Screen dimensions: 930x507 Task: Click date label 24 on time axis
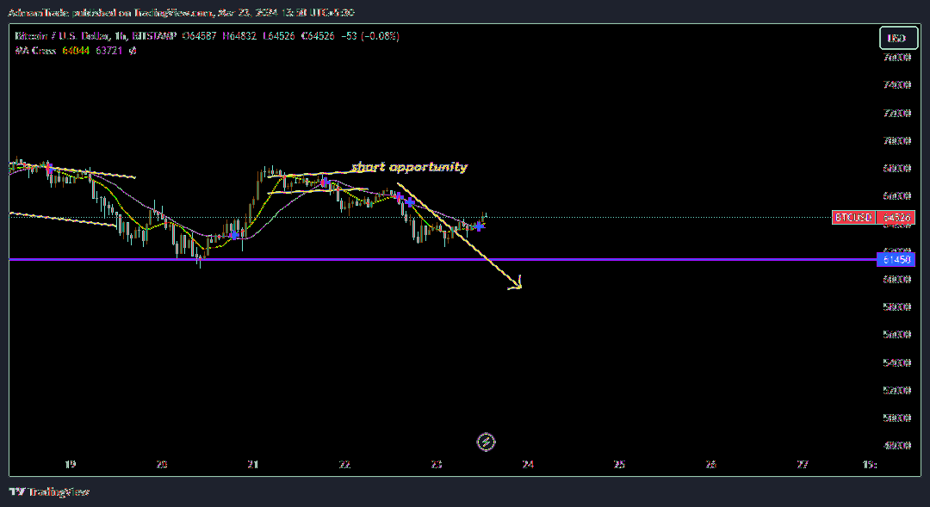click(x=528, y=464)
